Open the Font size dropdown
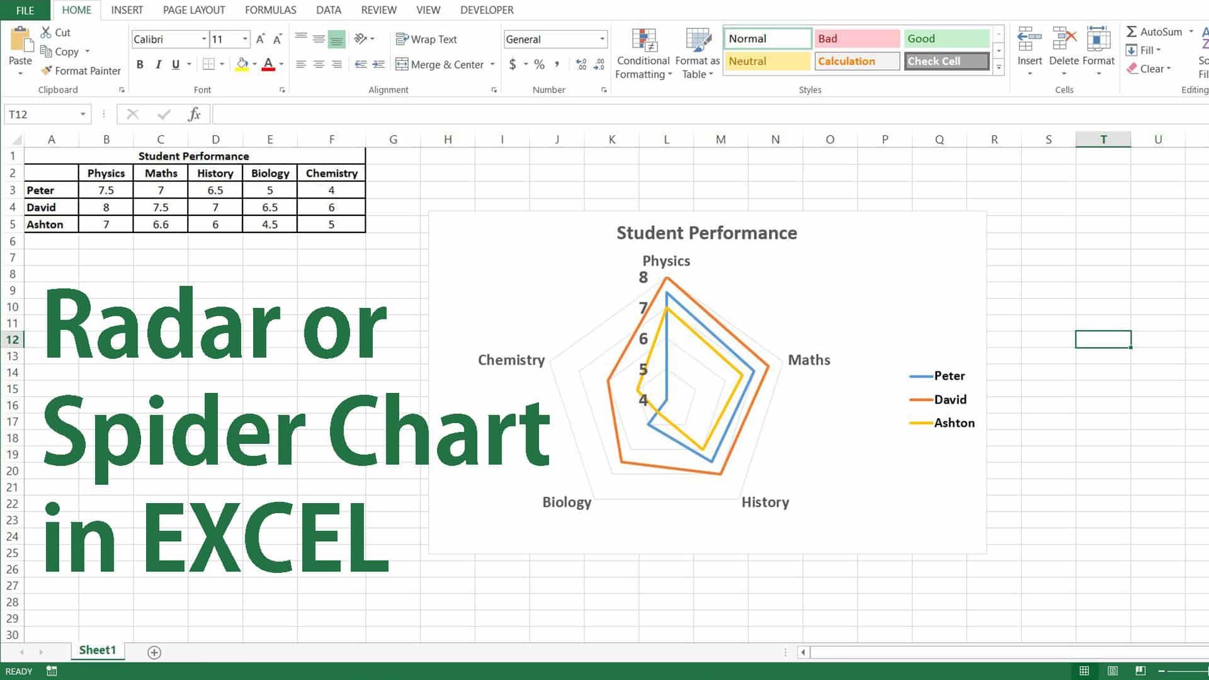The height and width of the screenshot is (680, 1209). point(244,39)
